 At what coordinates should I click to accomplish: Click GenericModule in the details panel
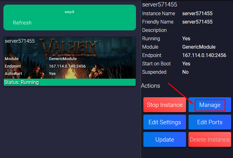pos(199,47)
